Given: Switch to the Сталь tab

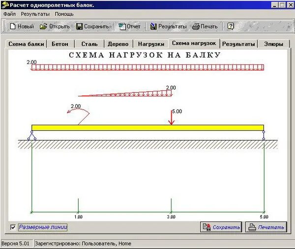Looking at the screenshot, I should [89, 44].
